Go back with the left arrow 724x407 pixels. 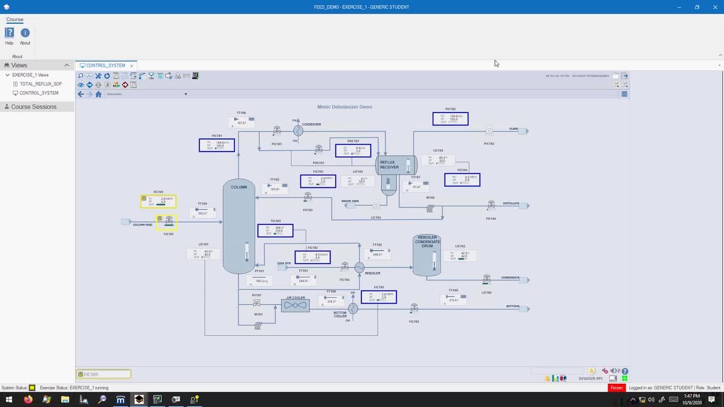point(80,94)
